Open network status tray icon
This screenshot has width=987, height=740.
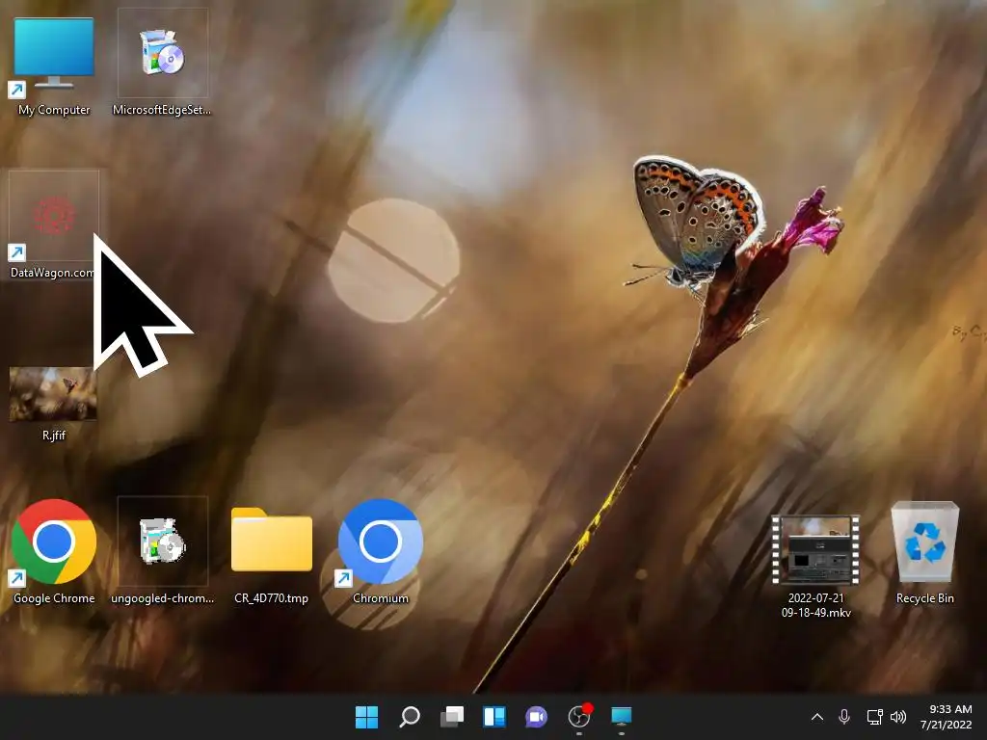pyautogui.click(x=874, y=717)
